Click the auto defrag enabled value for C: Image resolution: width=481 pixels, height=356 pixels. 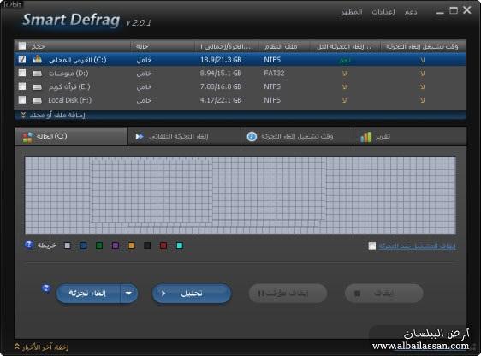coord(345,60)
